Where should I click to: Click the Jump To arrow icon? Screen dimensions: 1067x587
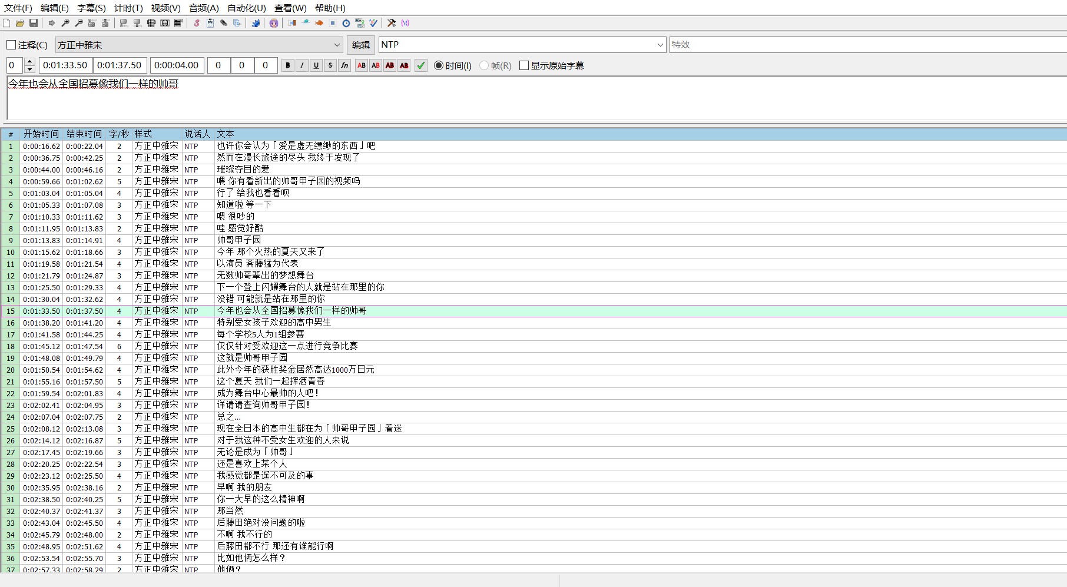pos(52,23)
